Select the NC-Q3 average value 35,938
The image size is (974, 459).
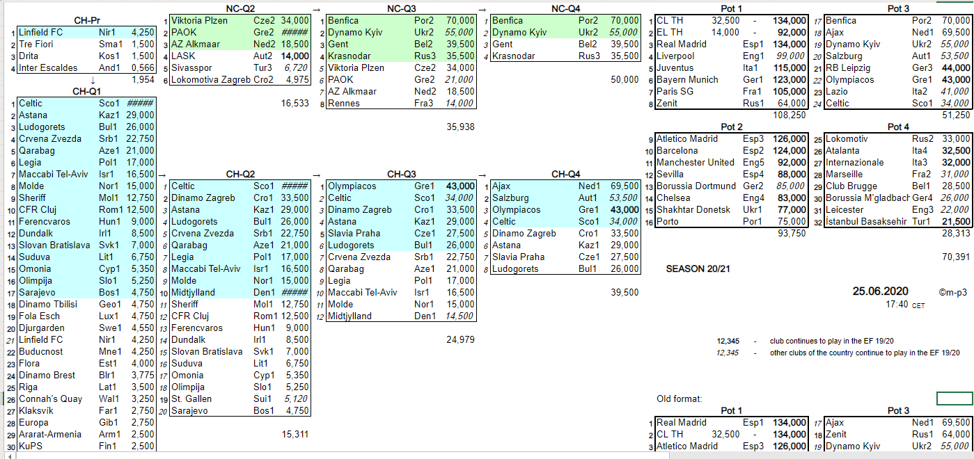tap(460, 127)
